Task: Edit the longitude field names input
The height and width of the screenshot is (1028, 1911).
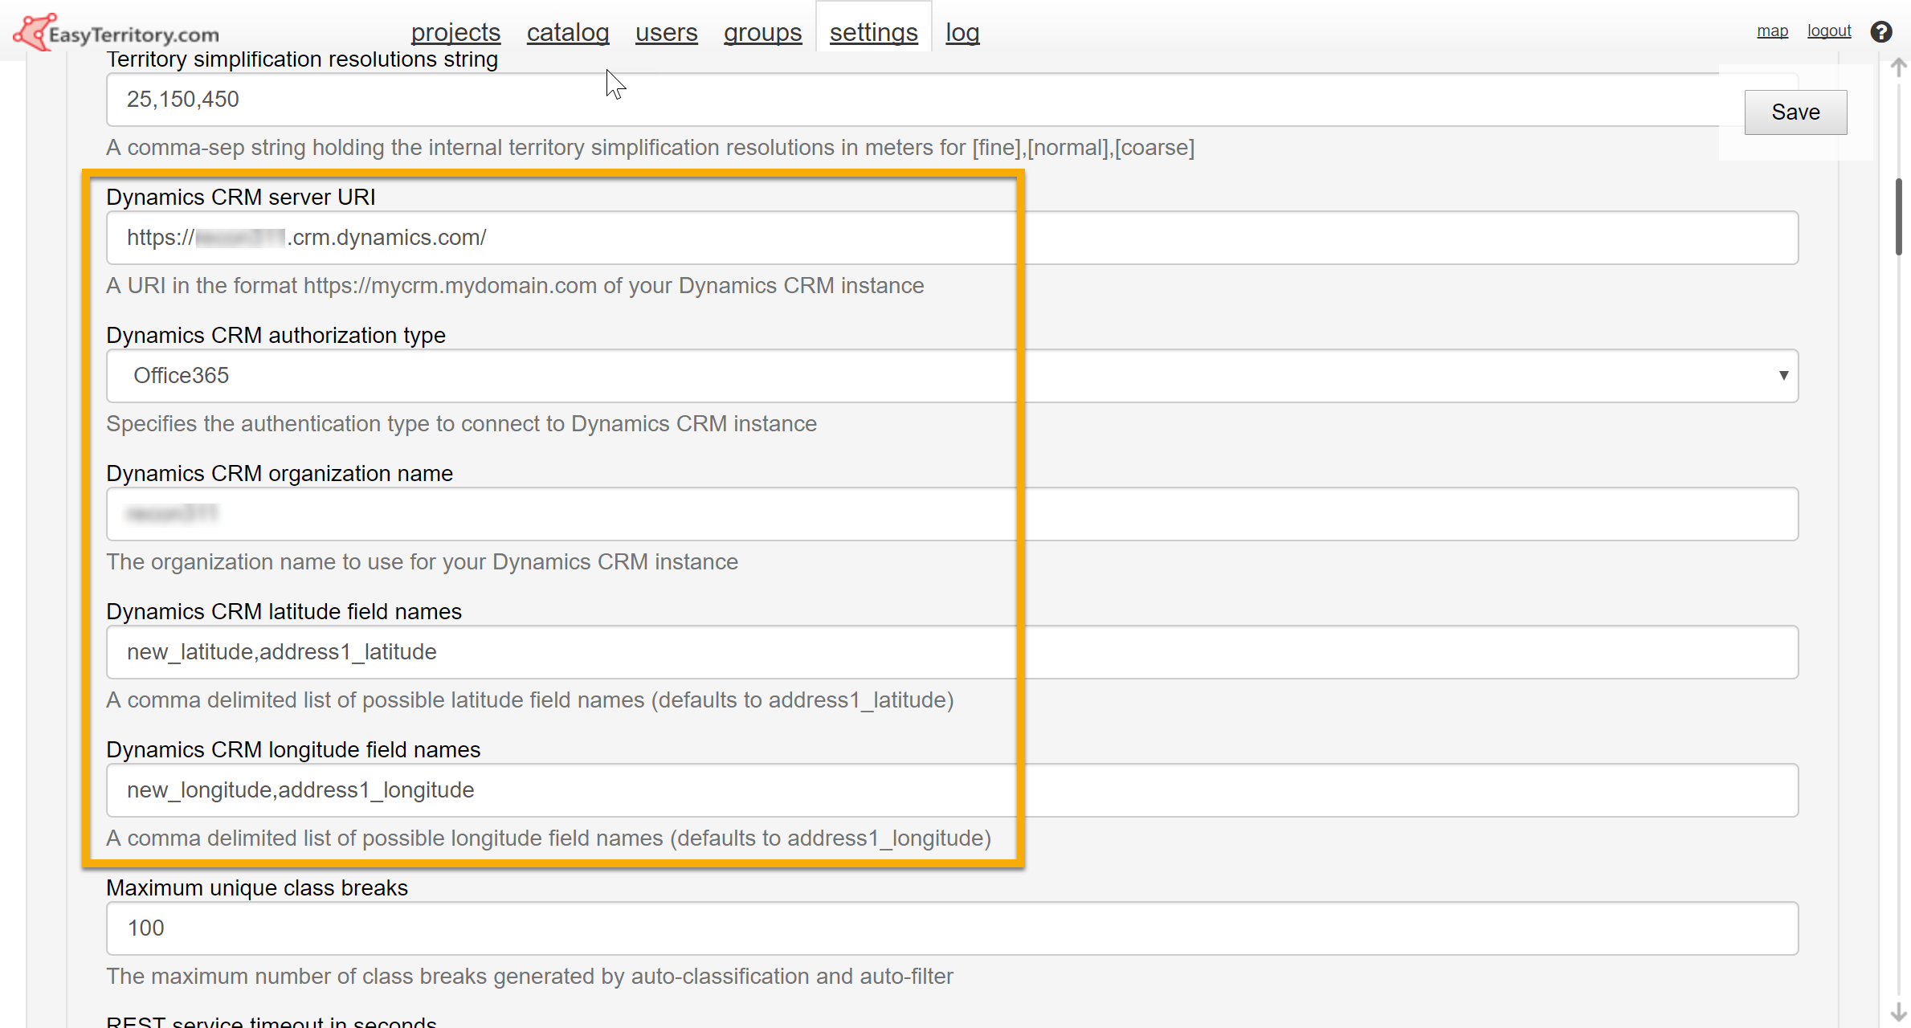Action: point(952,790)
